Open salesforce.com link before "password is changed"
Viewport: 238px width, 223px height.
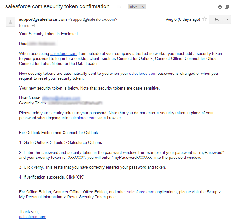[143, 74]
